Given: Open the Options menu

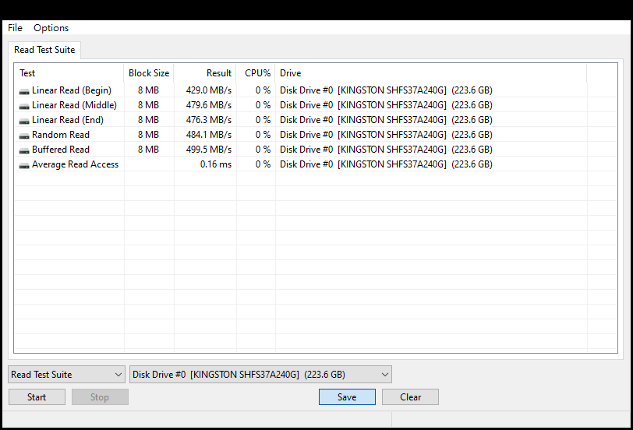Looking at the screenshot, I should point(51,28).
